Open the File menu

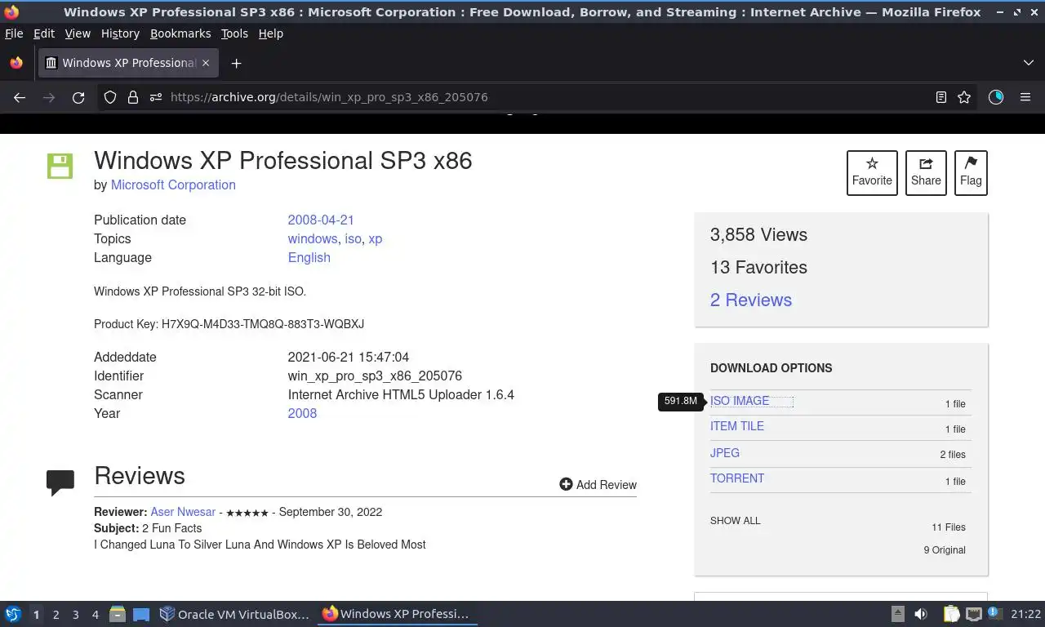pyautogui.click(x=14, y=33)
